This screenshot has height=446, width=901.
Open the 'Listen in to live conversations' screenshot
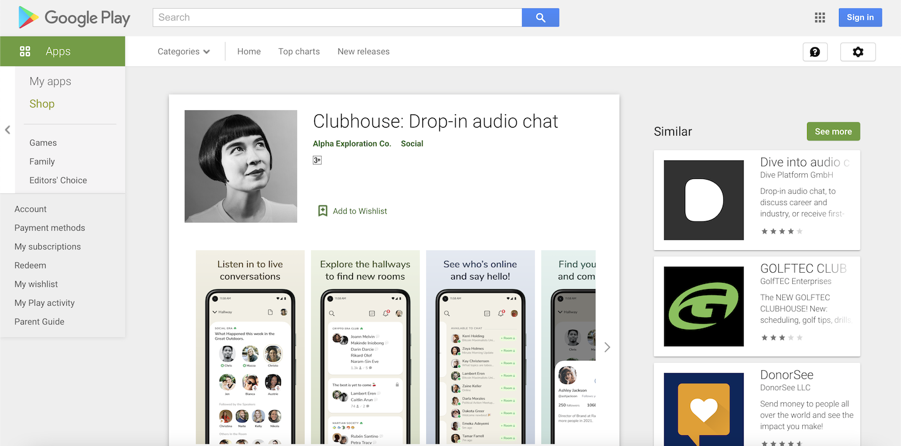coord(250,347)
